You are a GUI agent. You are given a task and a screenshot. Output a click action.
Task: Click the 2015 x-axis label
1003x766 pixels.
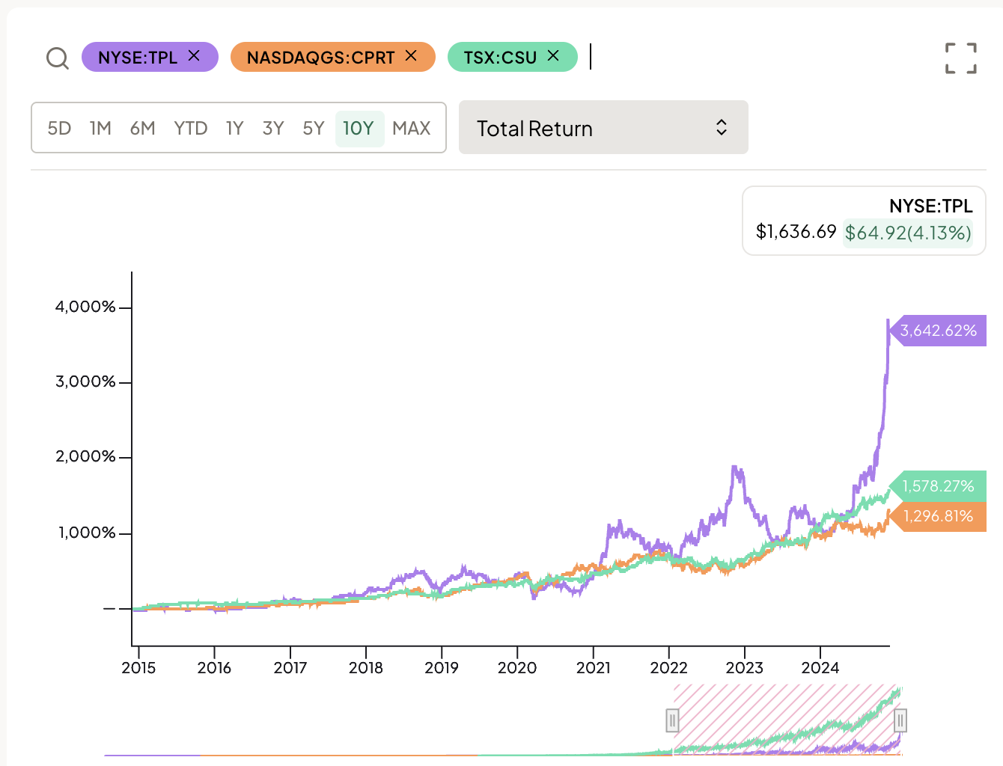click(x=138, y=668)
